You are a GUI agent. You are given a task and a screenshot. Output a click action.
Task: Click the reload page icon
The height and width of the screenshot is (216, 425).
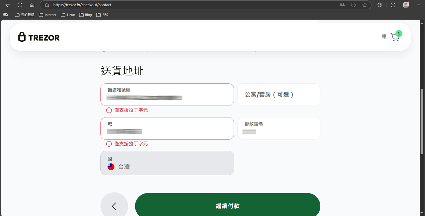click(x=19, y=5)
